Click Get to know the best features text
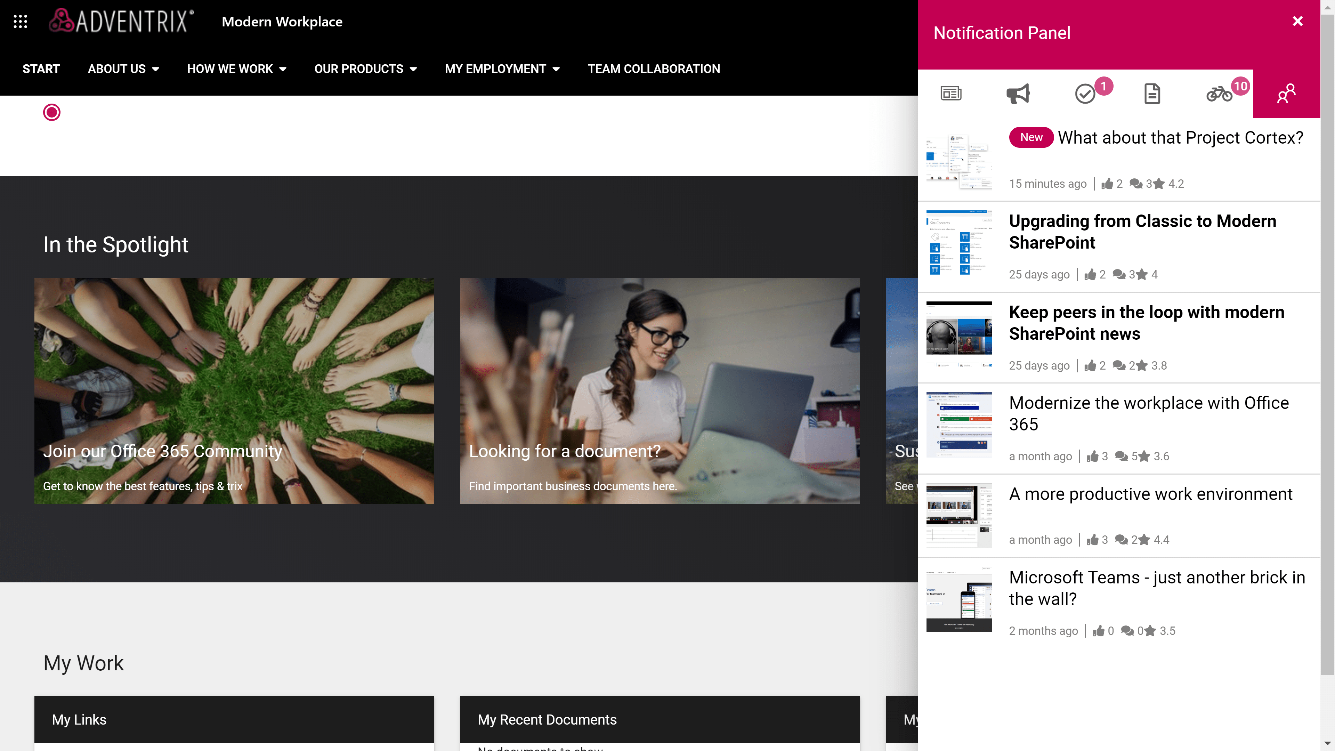This screenshot has height=751, width=1335. [x=143, y=486]
